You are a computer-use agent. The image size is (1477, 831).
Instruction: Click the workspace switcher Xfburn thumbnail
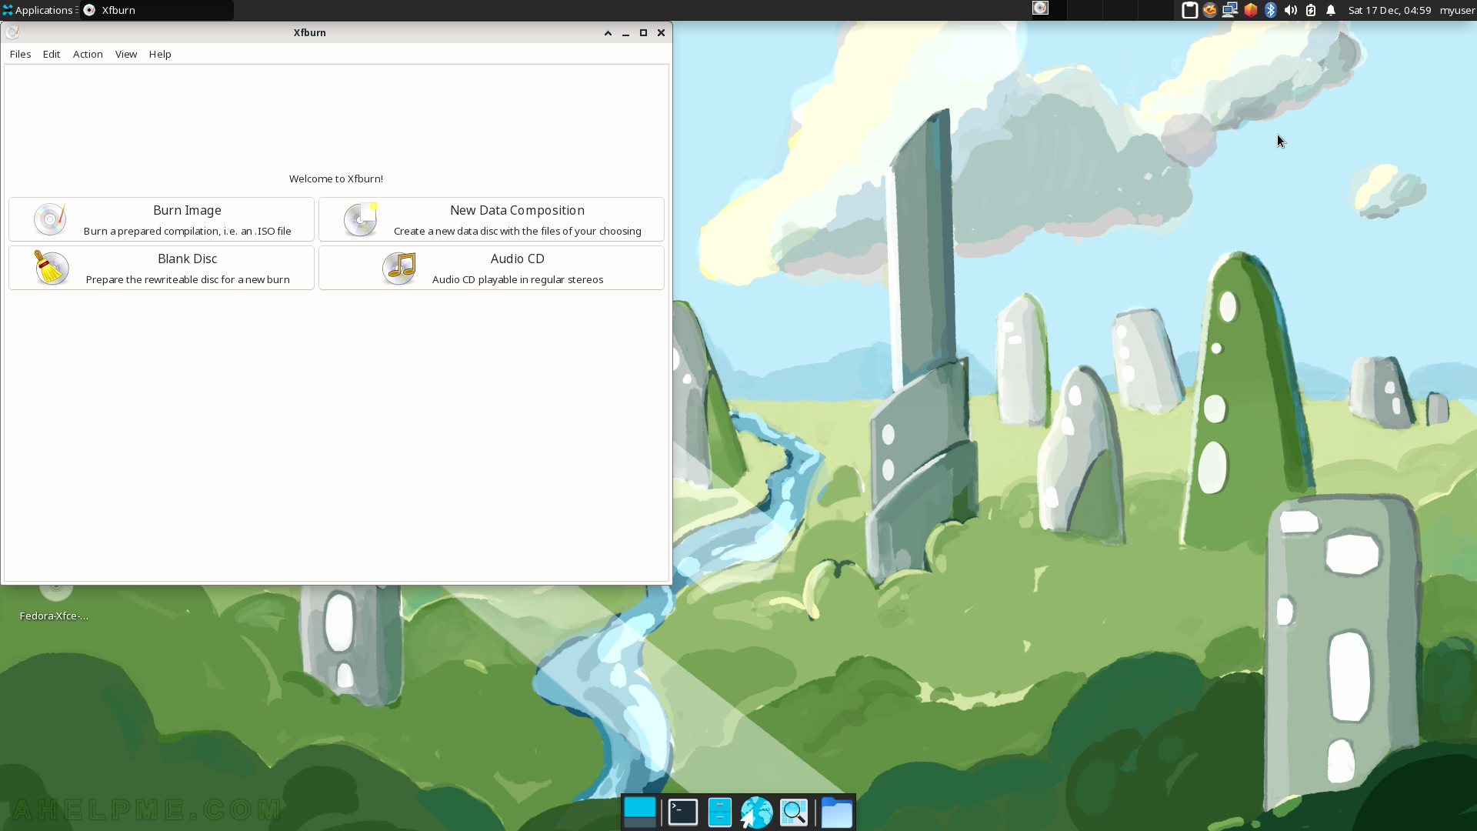pyautogui.click(x=1040, y=8)
